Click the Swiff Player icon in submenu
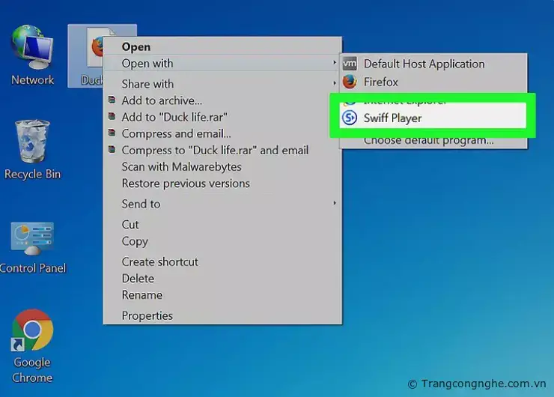This screenshot has width=554, height=397. 350,118
